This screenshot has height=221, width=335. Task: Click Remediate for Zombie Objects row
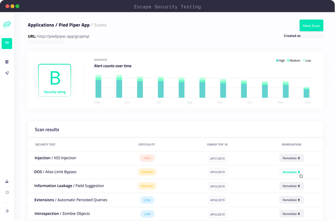tap(291, 214)
